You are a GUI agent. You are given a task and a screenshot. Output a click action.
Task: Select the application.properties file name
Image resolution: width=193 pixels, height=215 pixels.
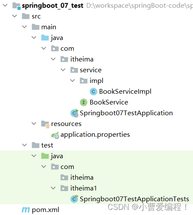click(95, 135)
